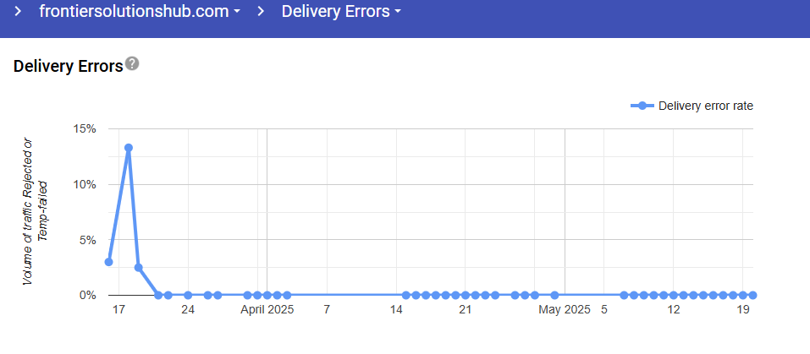
Task: Click the 21 date label on x-axis
Action: pyautogui.click(x=465, y=310)
